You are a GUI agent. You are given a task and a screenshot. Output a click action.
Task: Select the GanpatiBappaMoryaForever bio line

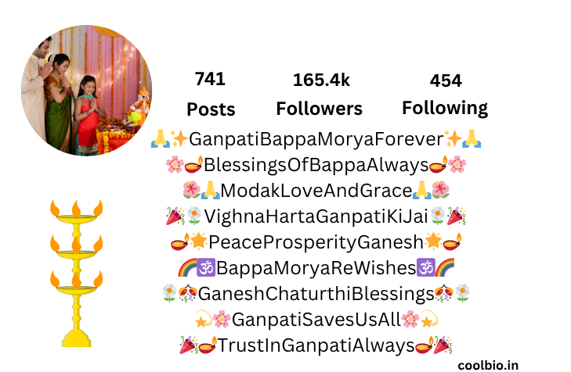tap(316, 139)
